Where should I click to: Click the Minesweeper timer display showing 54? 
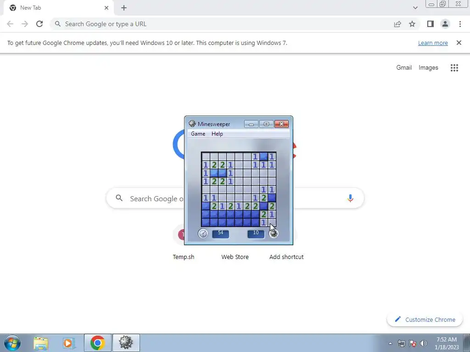coord(220,233)
